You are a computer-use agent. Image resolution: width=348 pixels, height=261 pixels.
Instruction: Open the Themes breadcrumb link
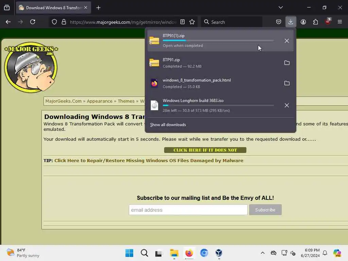tap(126, 101)
